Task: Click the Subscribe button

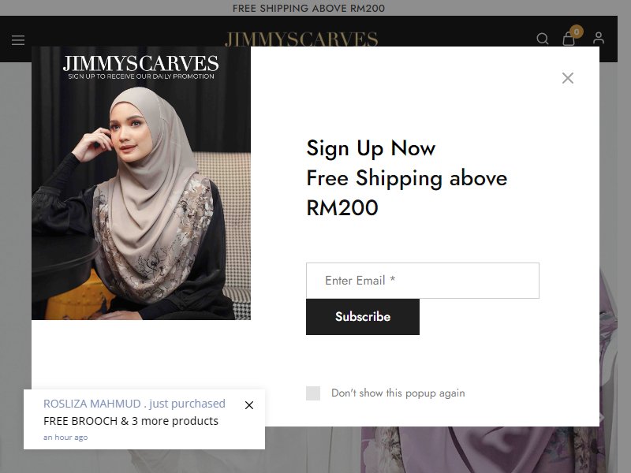Action: point(363,317)
